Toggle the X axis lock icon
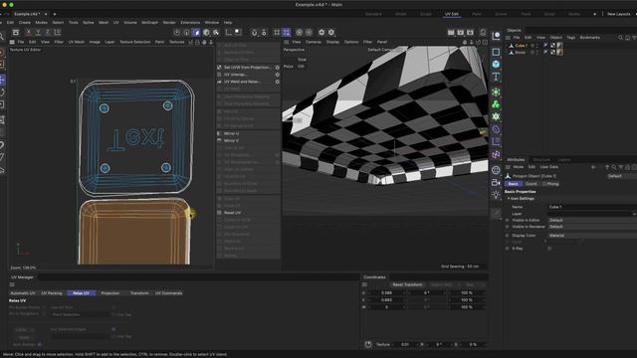This screenshot has width=637, height=358. (29, 32)
